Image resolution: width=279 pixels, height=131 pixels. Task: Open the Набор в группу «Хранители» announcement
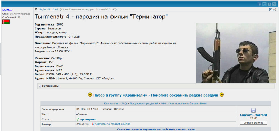(x=156, y=95)
